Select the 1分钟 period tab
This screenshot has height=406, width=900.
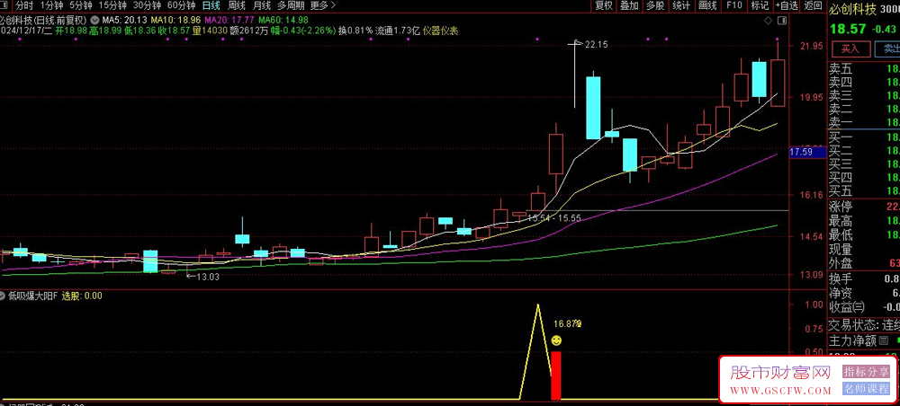[51, 5]
